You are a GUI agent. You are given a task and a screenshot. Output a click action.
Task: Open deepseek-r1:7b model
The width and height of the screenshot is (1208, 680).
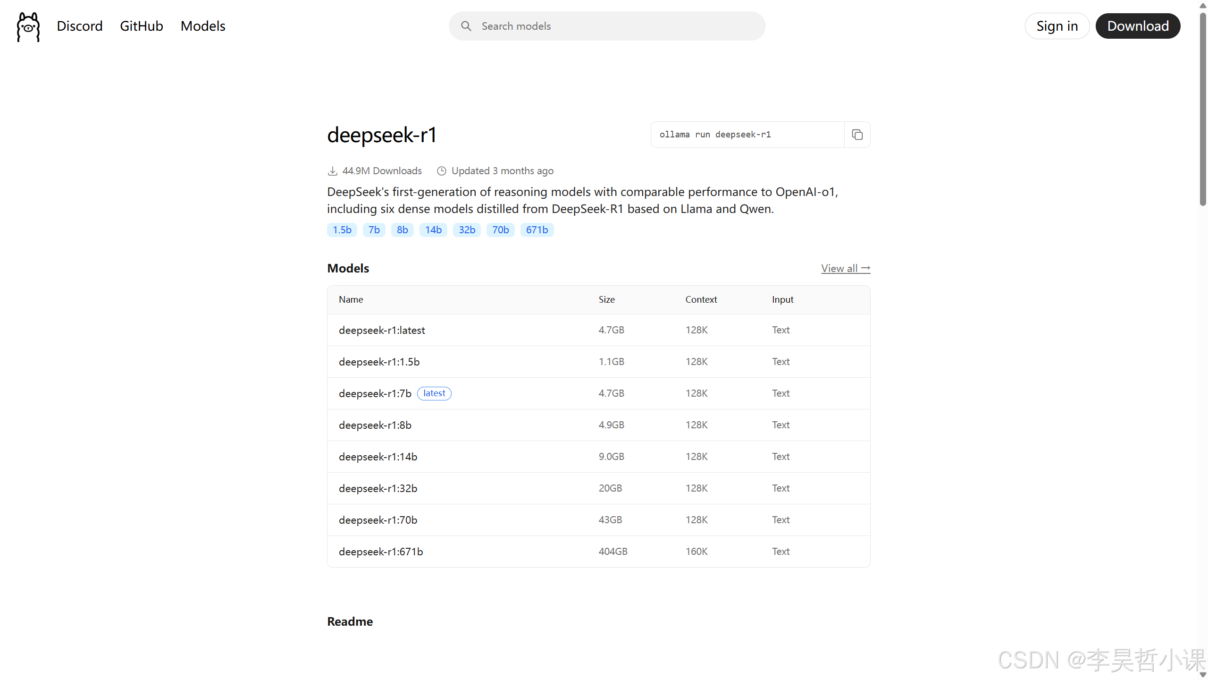pyautogui.click(x=375, y=393)
